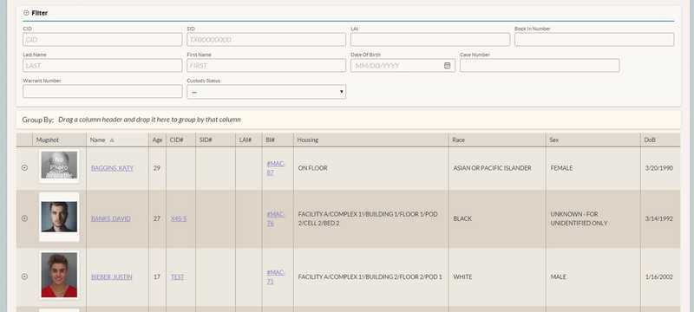The width and height of the screenshot is (694, 312).
Task: Sort by the DoB column header
Action: (x=660, y=140)
